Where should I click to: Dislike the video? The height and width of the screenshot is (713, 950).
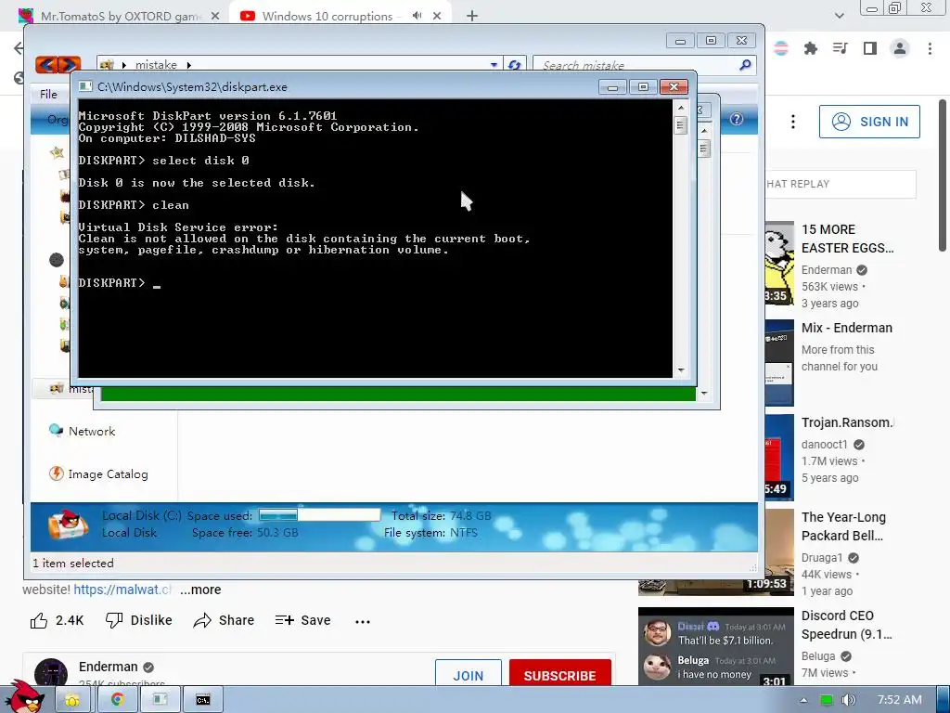click(139, 620)
